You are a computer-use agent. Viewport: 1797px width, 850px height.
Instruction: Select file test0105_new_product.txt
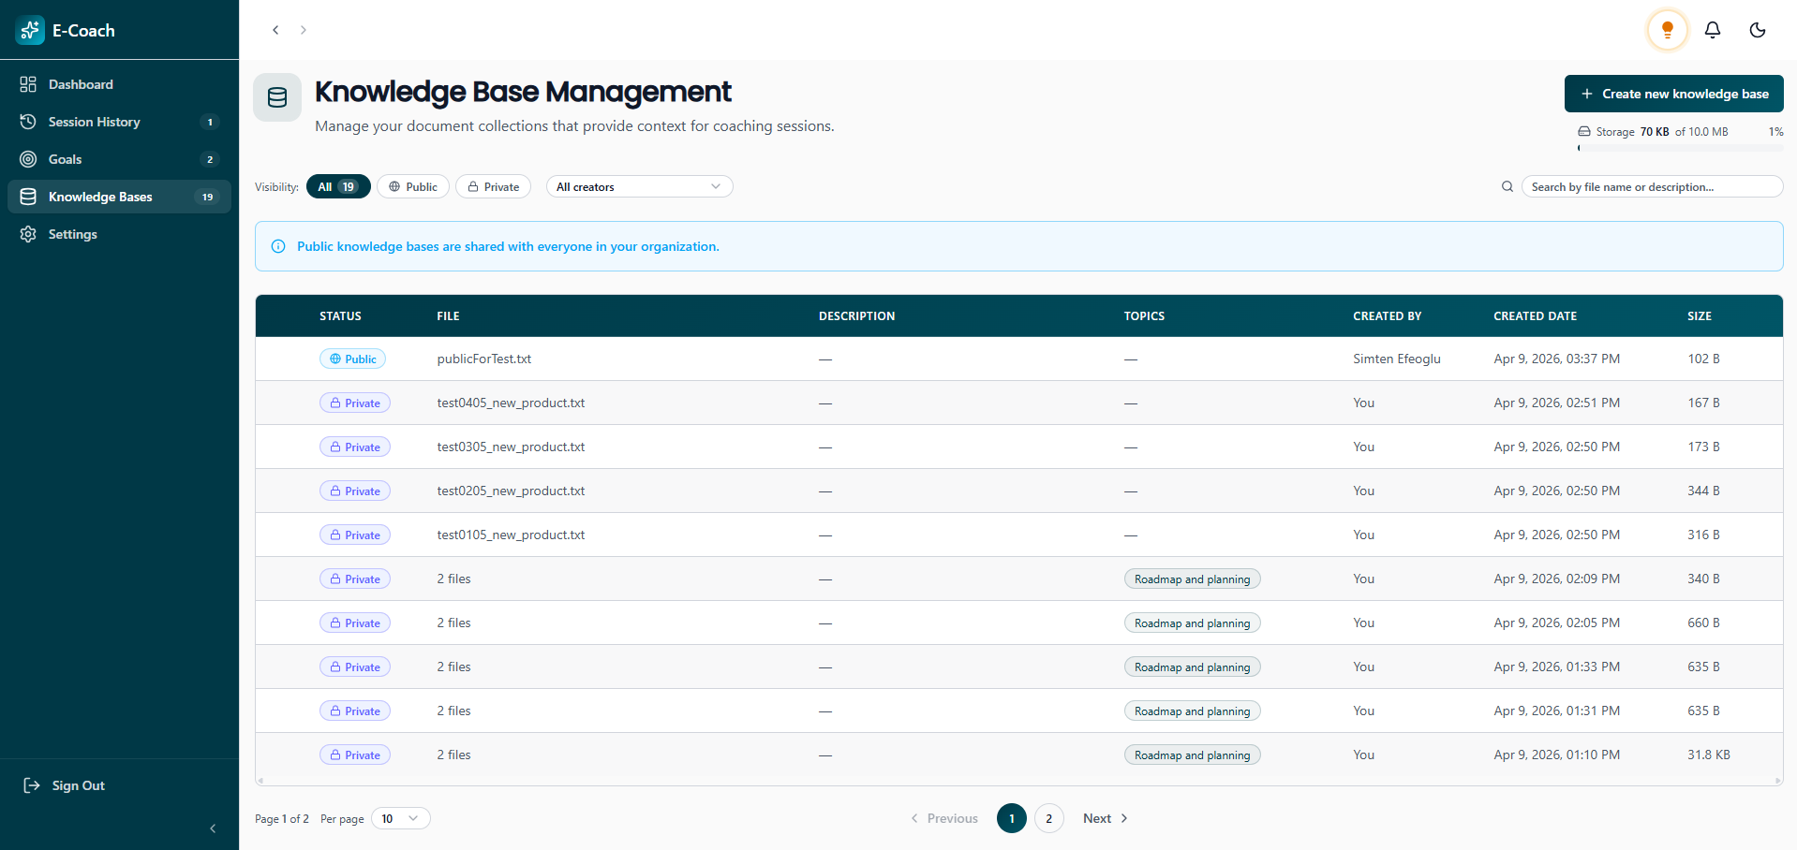(511, 535)
